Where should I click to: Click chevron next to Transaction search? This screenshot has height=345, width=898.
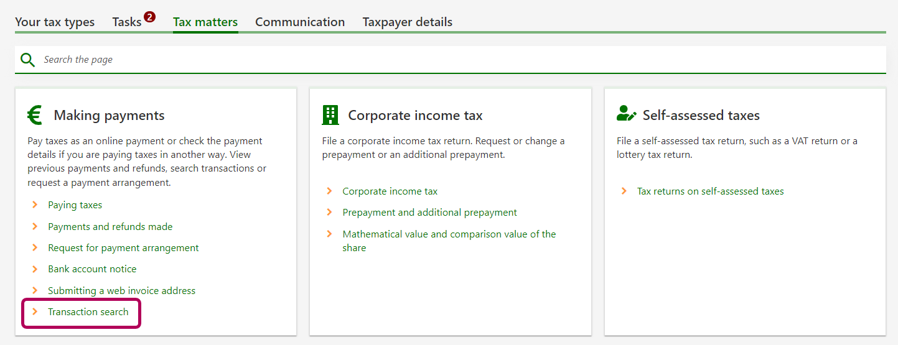pos(35,311)
